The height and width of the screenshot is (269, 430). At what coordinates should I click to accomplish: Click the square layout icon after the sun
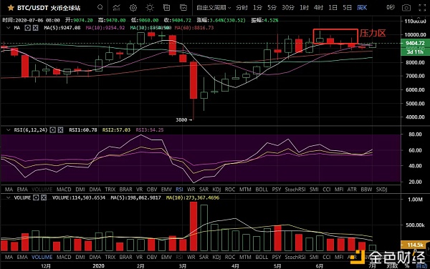pyautogui.click(x=166, y=8)
